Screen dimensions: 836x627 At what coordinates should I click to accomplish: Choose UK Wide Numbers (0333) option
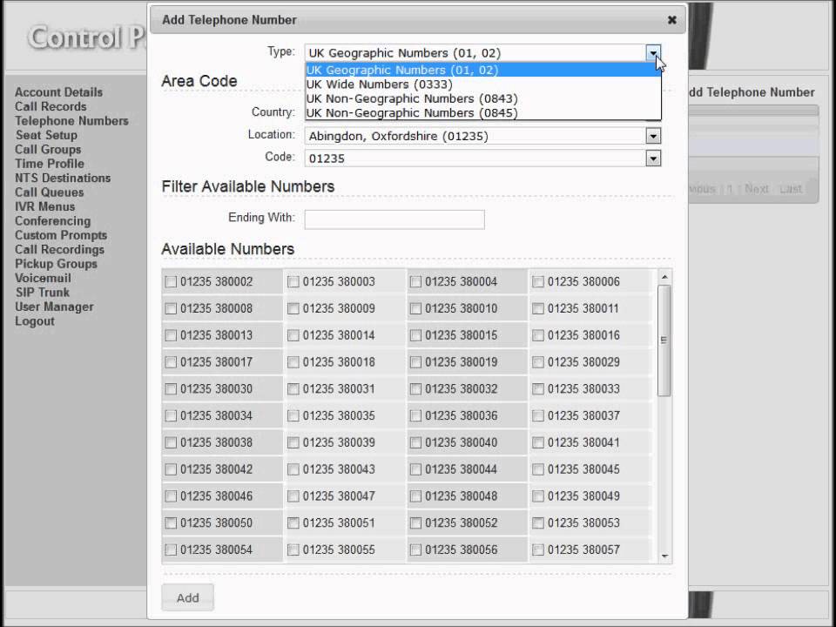[x=379, y=84]
